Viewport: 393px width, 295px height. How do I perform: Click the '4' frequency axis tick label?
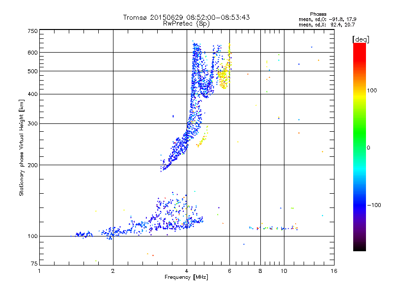coord(187,271)
